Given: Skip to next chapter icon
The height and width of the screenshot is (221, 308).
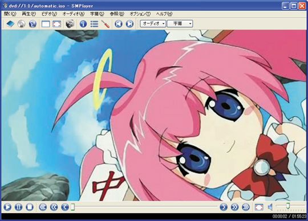Looking at the screenshot, I should tap(129, 24).
